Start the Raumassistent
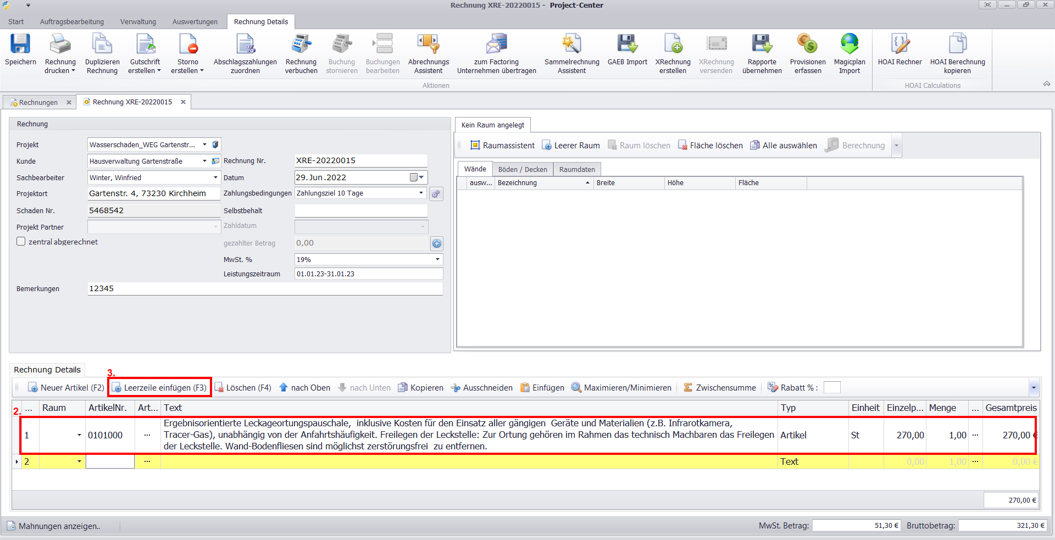 pos(502,146)
